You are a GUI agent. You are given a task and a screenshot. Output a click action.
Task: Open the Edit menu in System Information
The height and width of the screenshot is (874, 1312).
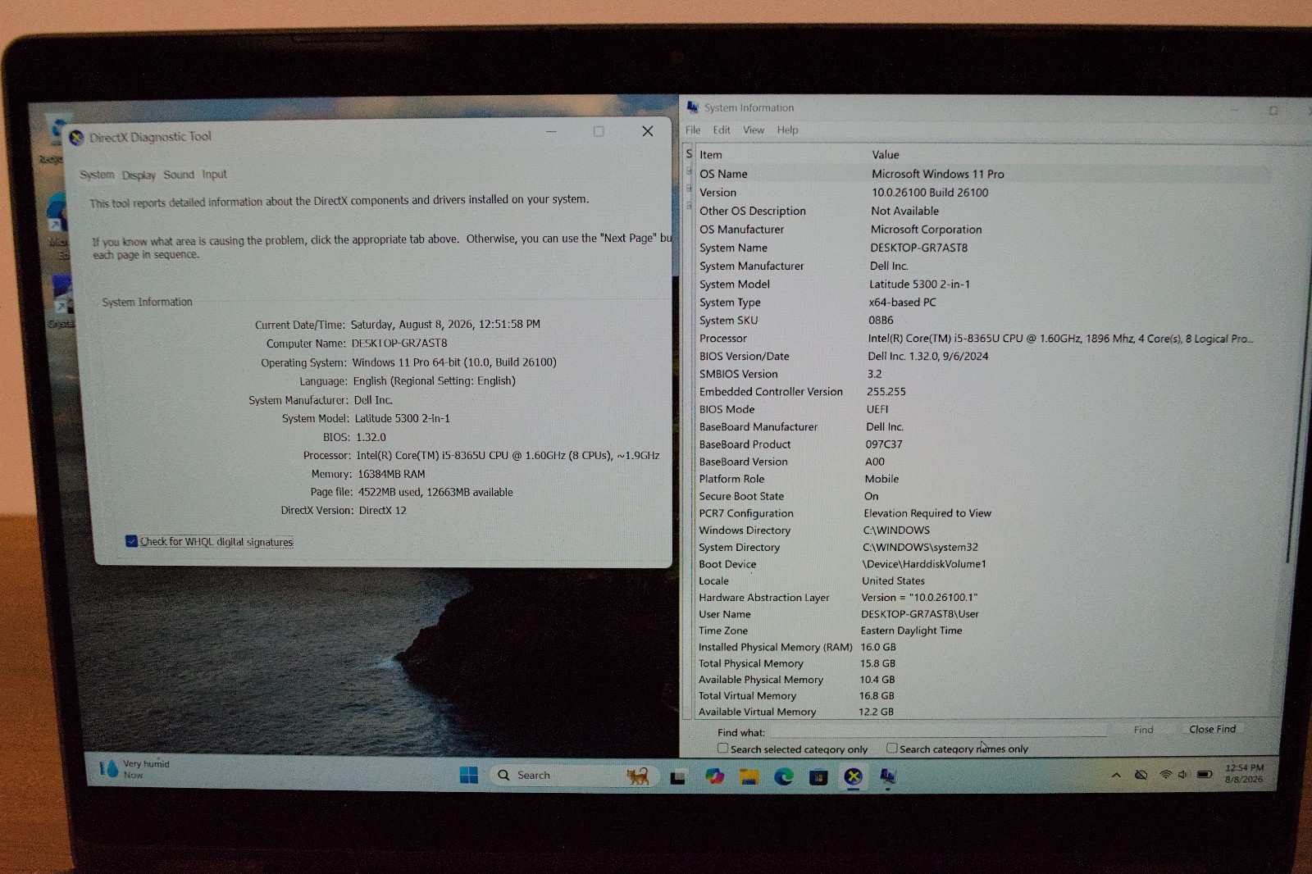click(722, 130)
